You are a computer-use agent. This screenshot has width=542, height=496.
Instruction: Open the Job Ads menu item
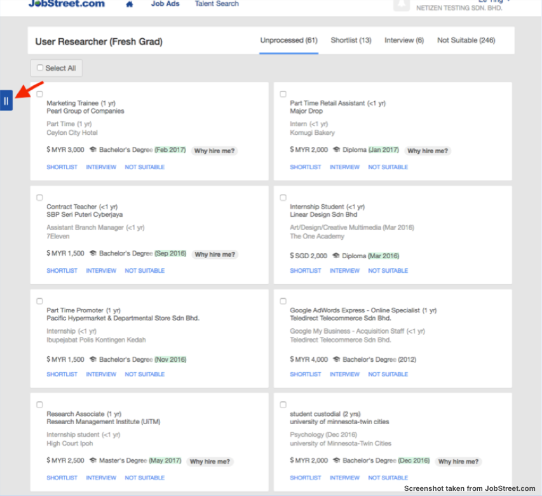165,4
